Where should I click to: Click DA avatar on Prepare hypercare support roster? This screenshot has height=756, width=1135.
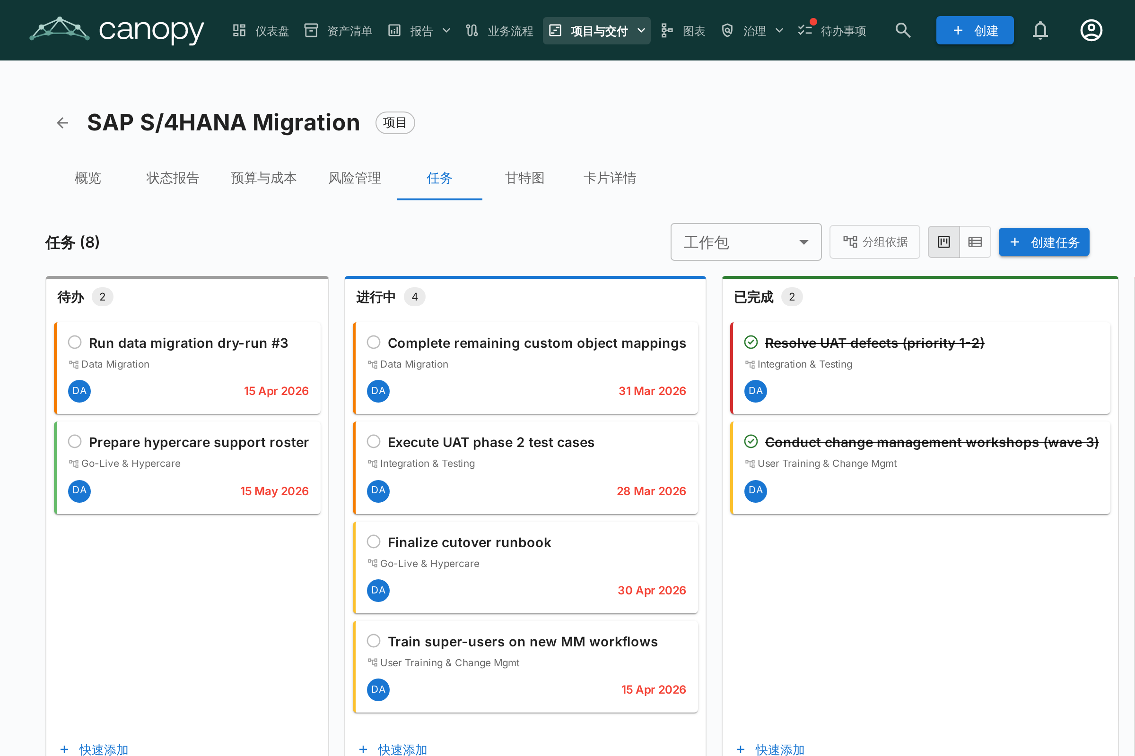pos(79,491)
